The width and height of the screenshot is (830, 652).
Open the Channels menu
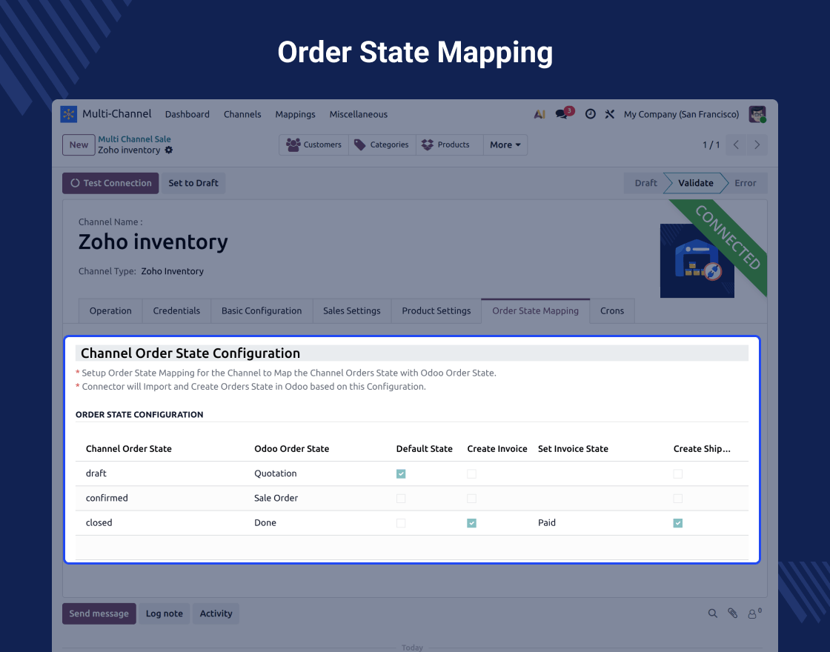[x=242, y=114]
